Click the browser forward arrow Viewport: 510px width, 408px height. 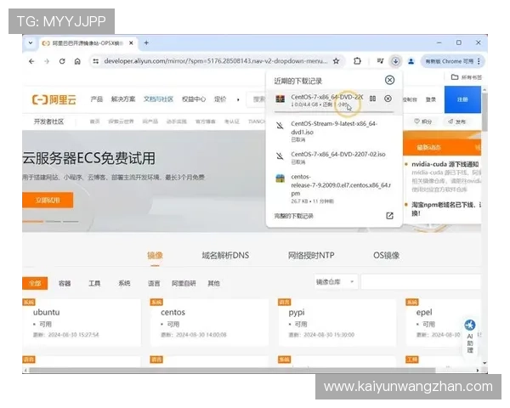pyautogui.click(x=47, y=61)
